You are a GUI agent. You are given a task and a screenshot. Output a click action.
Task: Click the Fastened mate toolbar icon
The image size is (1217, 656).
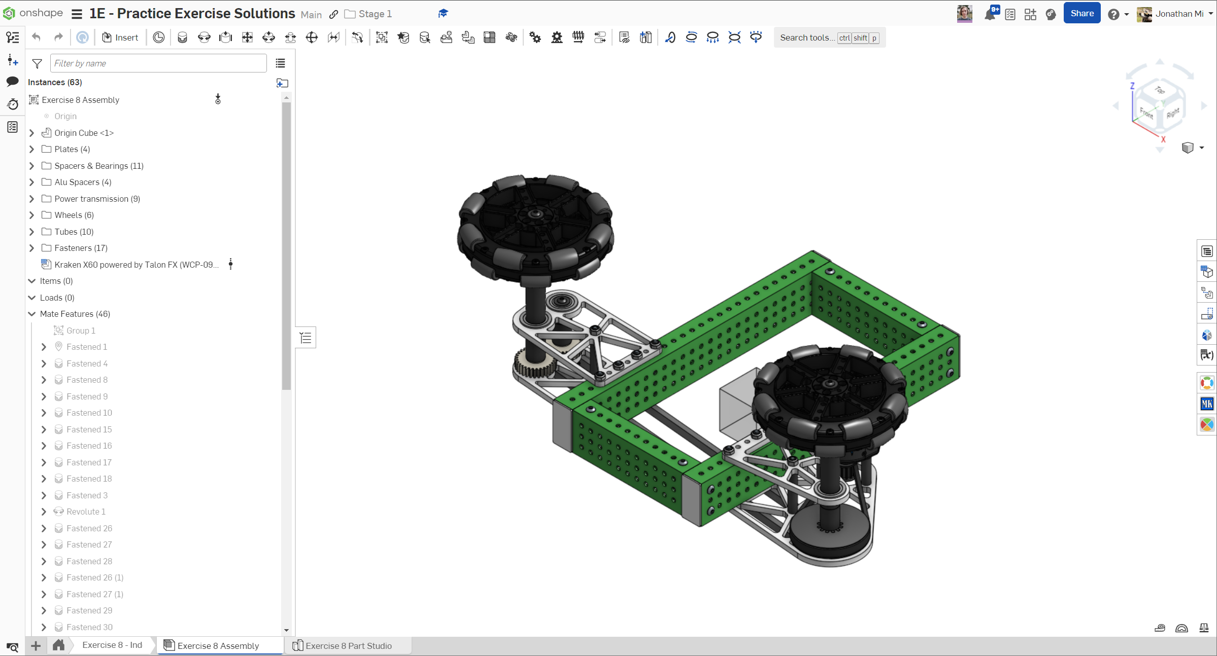click(182, 38)
